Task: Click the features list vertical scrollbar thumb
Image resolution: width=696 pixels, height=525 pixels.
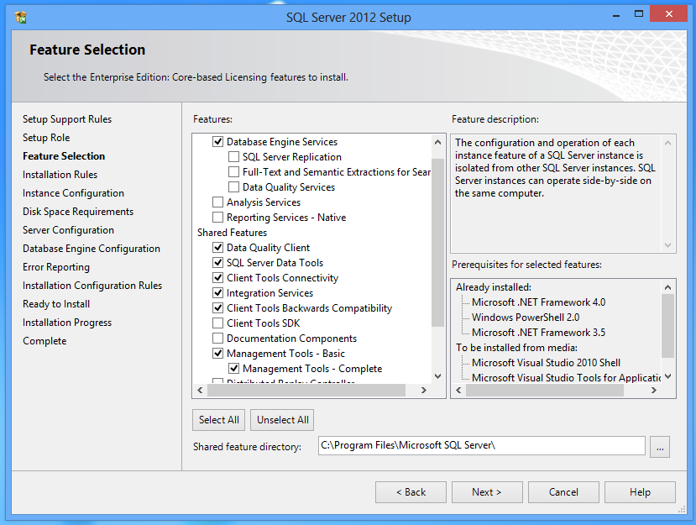Action: [437, 243]
